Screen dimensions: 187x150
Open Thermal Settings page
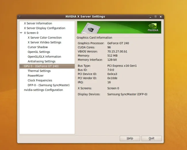(39, 71)
